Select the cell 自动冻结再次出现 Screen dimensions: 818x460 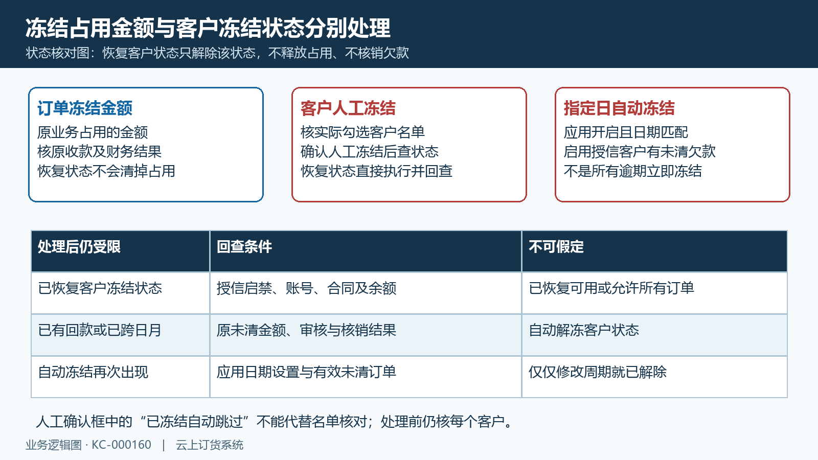121,377
